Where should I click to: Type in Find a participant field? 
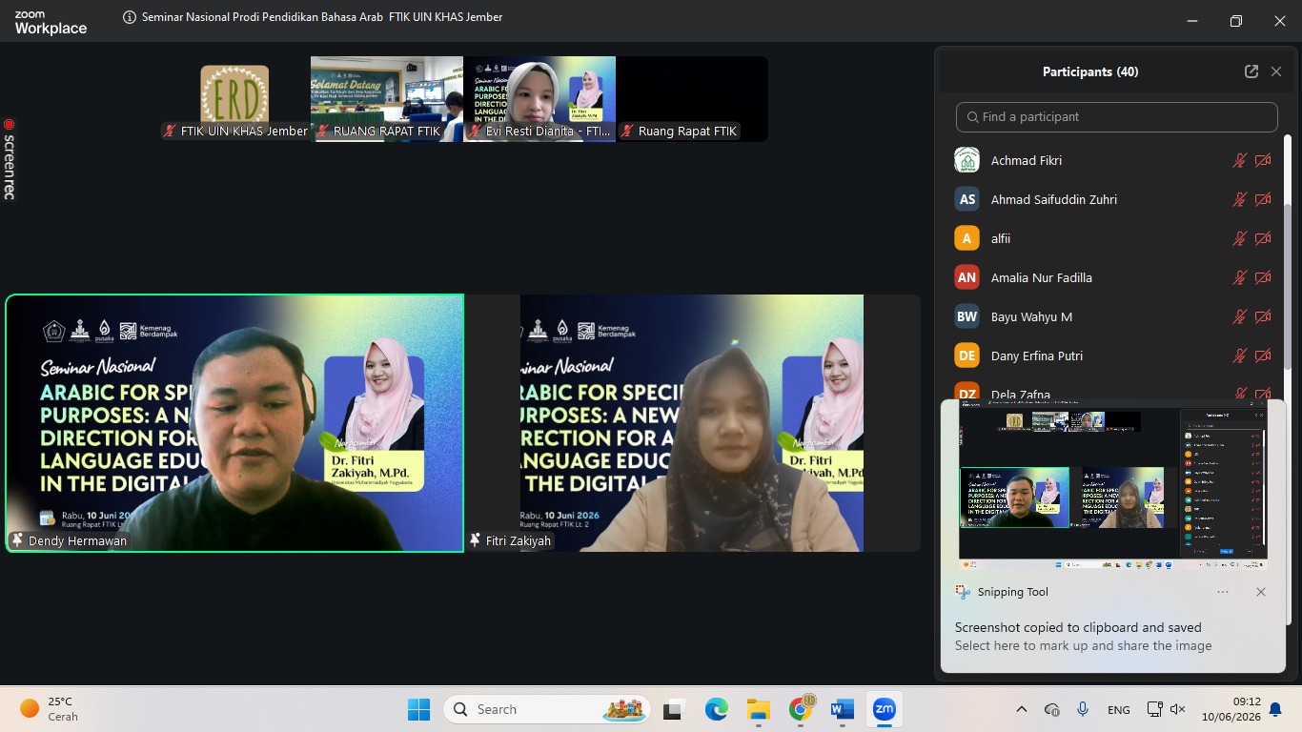(x=1116, y=116)
